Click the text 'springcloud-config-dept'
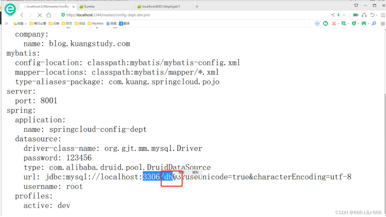The image size is (386, 217). (98, 129)
